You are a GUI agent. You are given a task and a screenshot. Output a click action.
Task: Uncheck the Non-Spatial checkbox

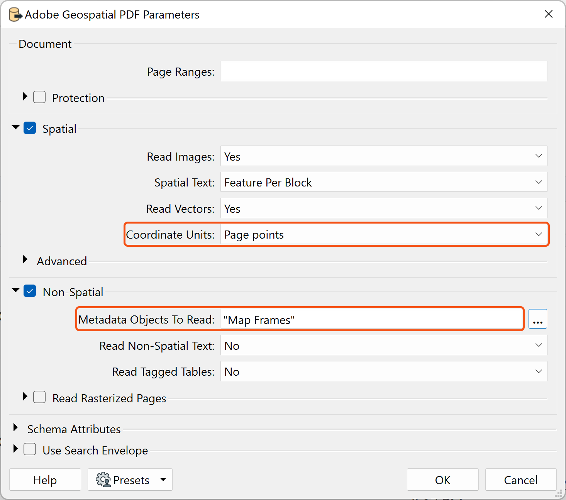(x=30, y=291)
